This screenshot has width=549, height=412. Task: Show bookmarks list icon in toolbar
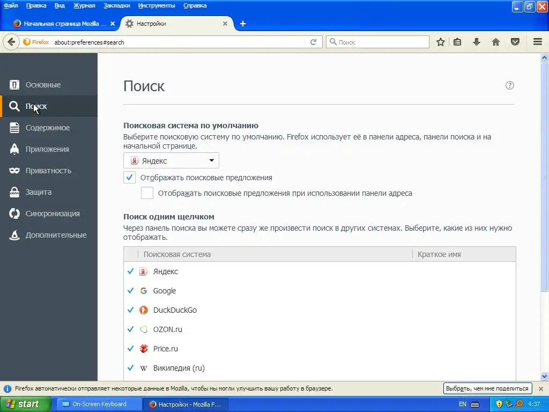[x=457, y=42]
